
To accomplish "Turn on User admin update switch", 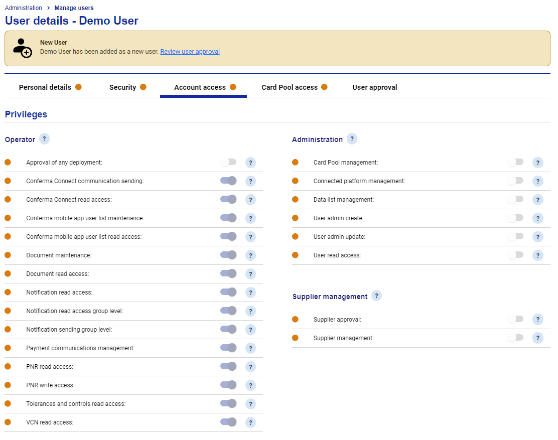I will 515,236.
